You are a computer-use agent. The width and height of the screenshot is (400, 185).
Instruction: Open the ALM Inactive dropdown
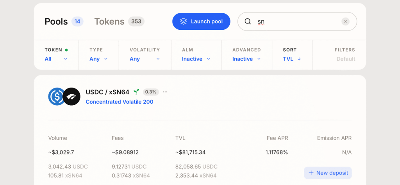pos(196,59)
